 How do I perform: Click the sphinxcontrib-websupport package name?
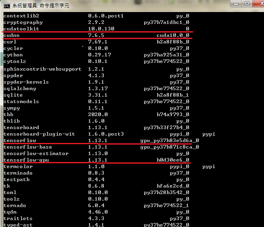pos(42,69)
